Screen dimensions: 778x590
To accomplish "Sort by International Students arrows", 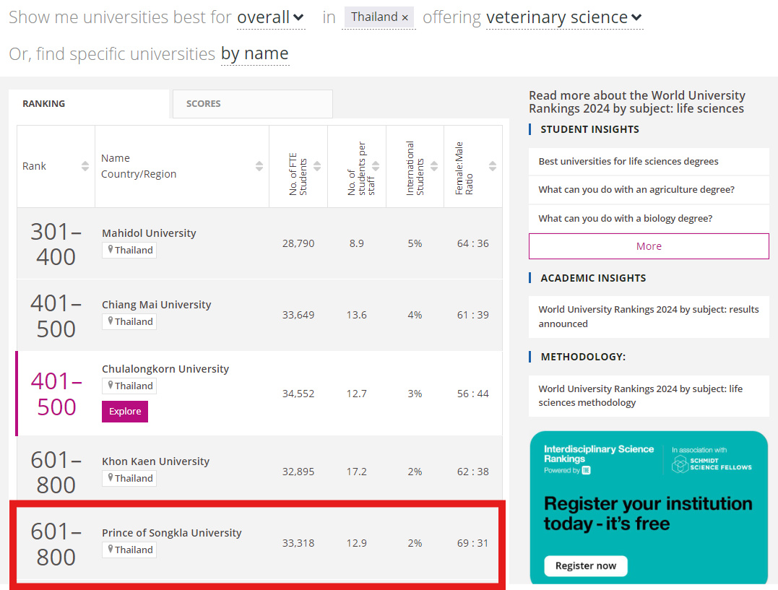I will pyautogui.click(x=434, y=166).
